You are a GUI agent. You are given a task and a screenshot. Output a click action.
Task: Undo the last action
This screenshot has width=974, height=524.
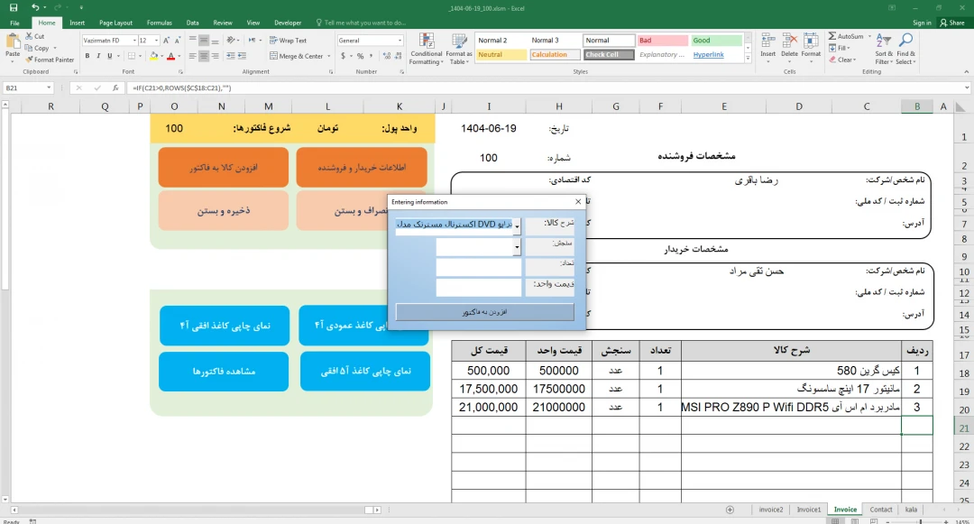35,7
